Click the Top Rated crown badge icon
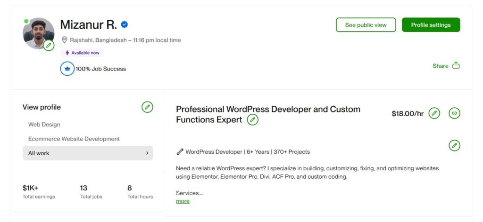Image resolution: width=483 pixels, height=222 pixels. point(67,69)
